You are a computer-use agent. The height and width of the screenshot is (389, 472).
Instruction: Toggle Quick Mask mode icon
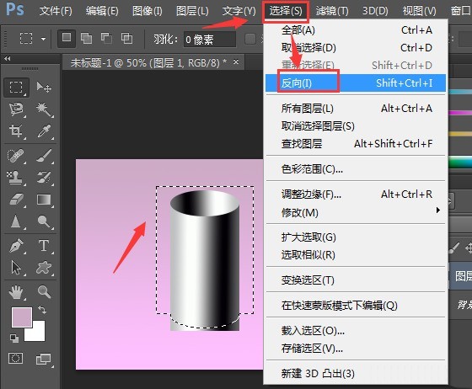(x=16, y=359)
